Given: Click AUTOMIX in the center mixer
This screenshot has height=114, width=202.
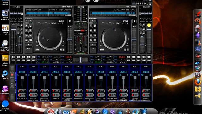Looking at the screenshot, I should coord(78,31).
